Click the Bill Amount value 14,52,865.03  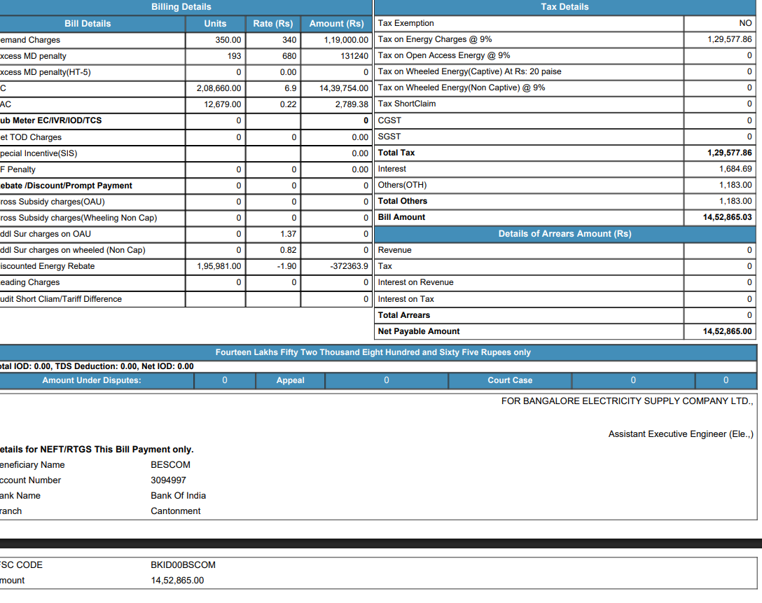tap(727, 217)
